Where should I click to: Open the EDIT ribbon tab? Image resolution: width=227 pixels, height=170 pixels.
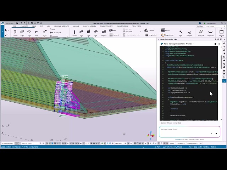pyautogui.click(x=41, y=26)
